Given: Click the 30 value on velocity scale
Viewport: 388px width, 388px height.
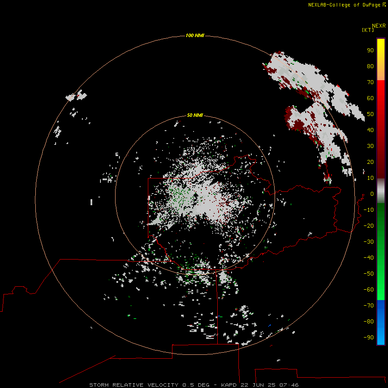Looking at the screenshot, I should 370,146.
